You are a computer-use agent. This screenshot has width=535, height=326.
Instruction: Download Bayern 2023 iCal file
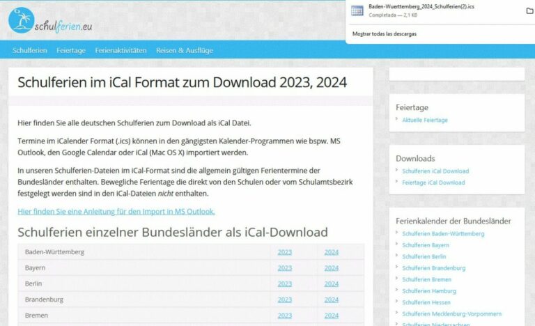tap(284, 268)
